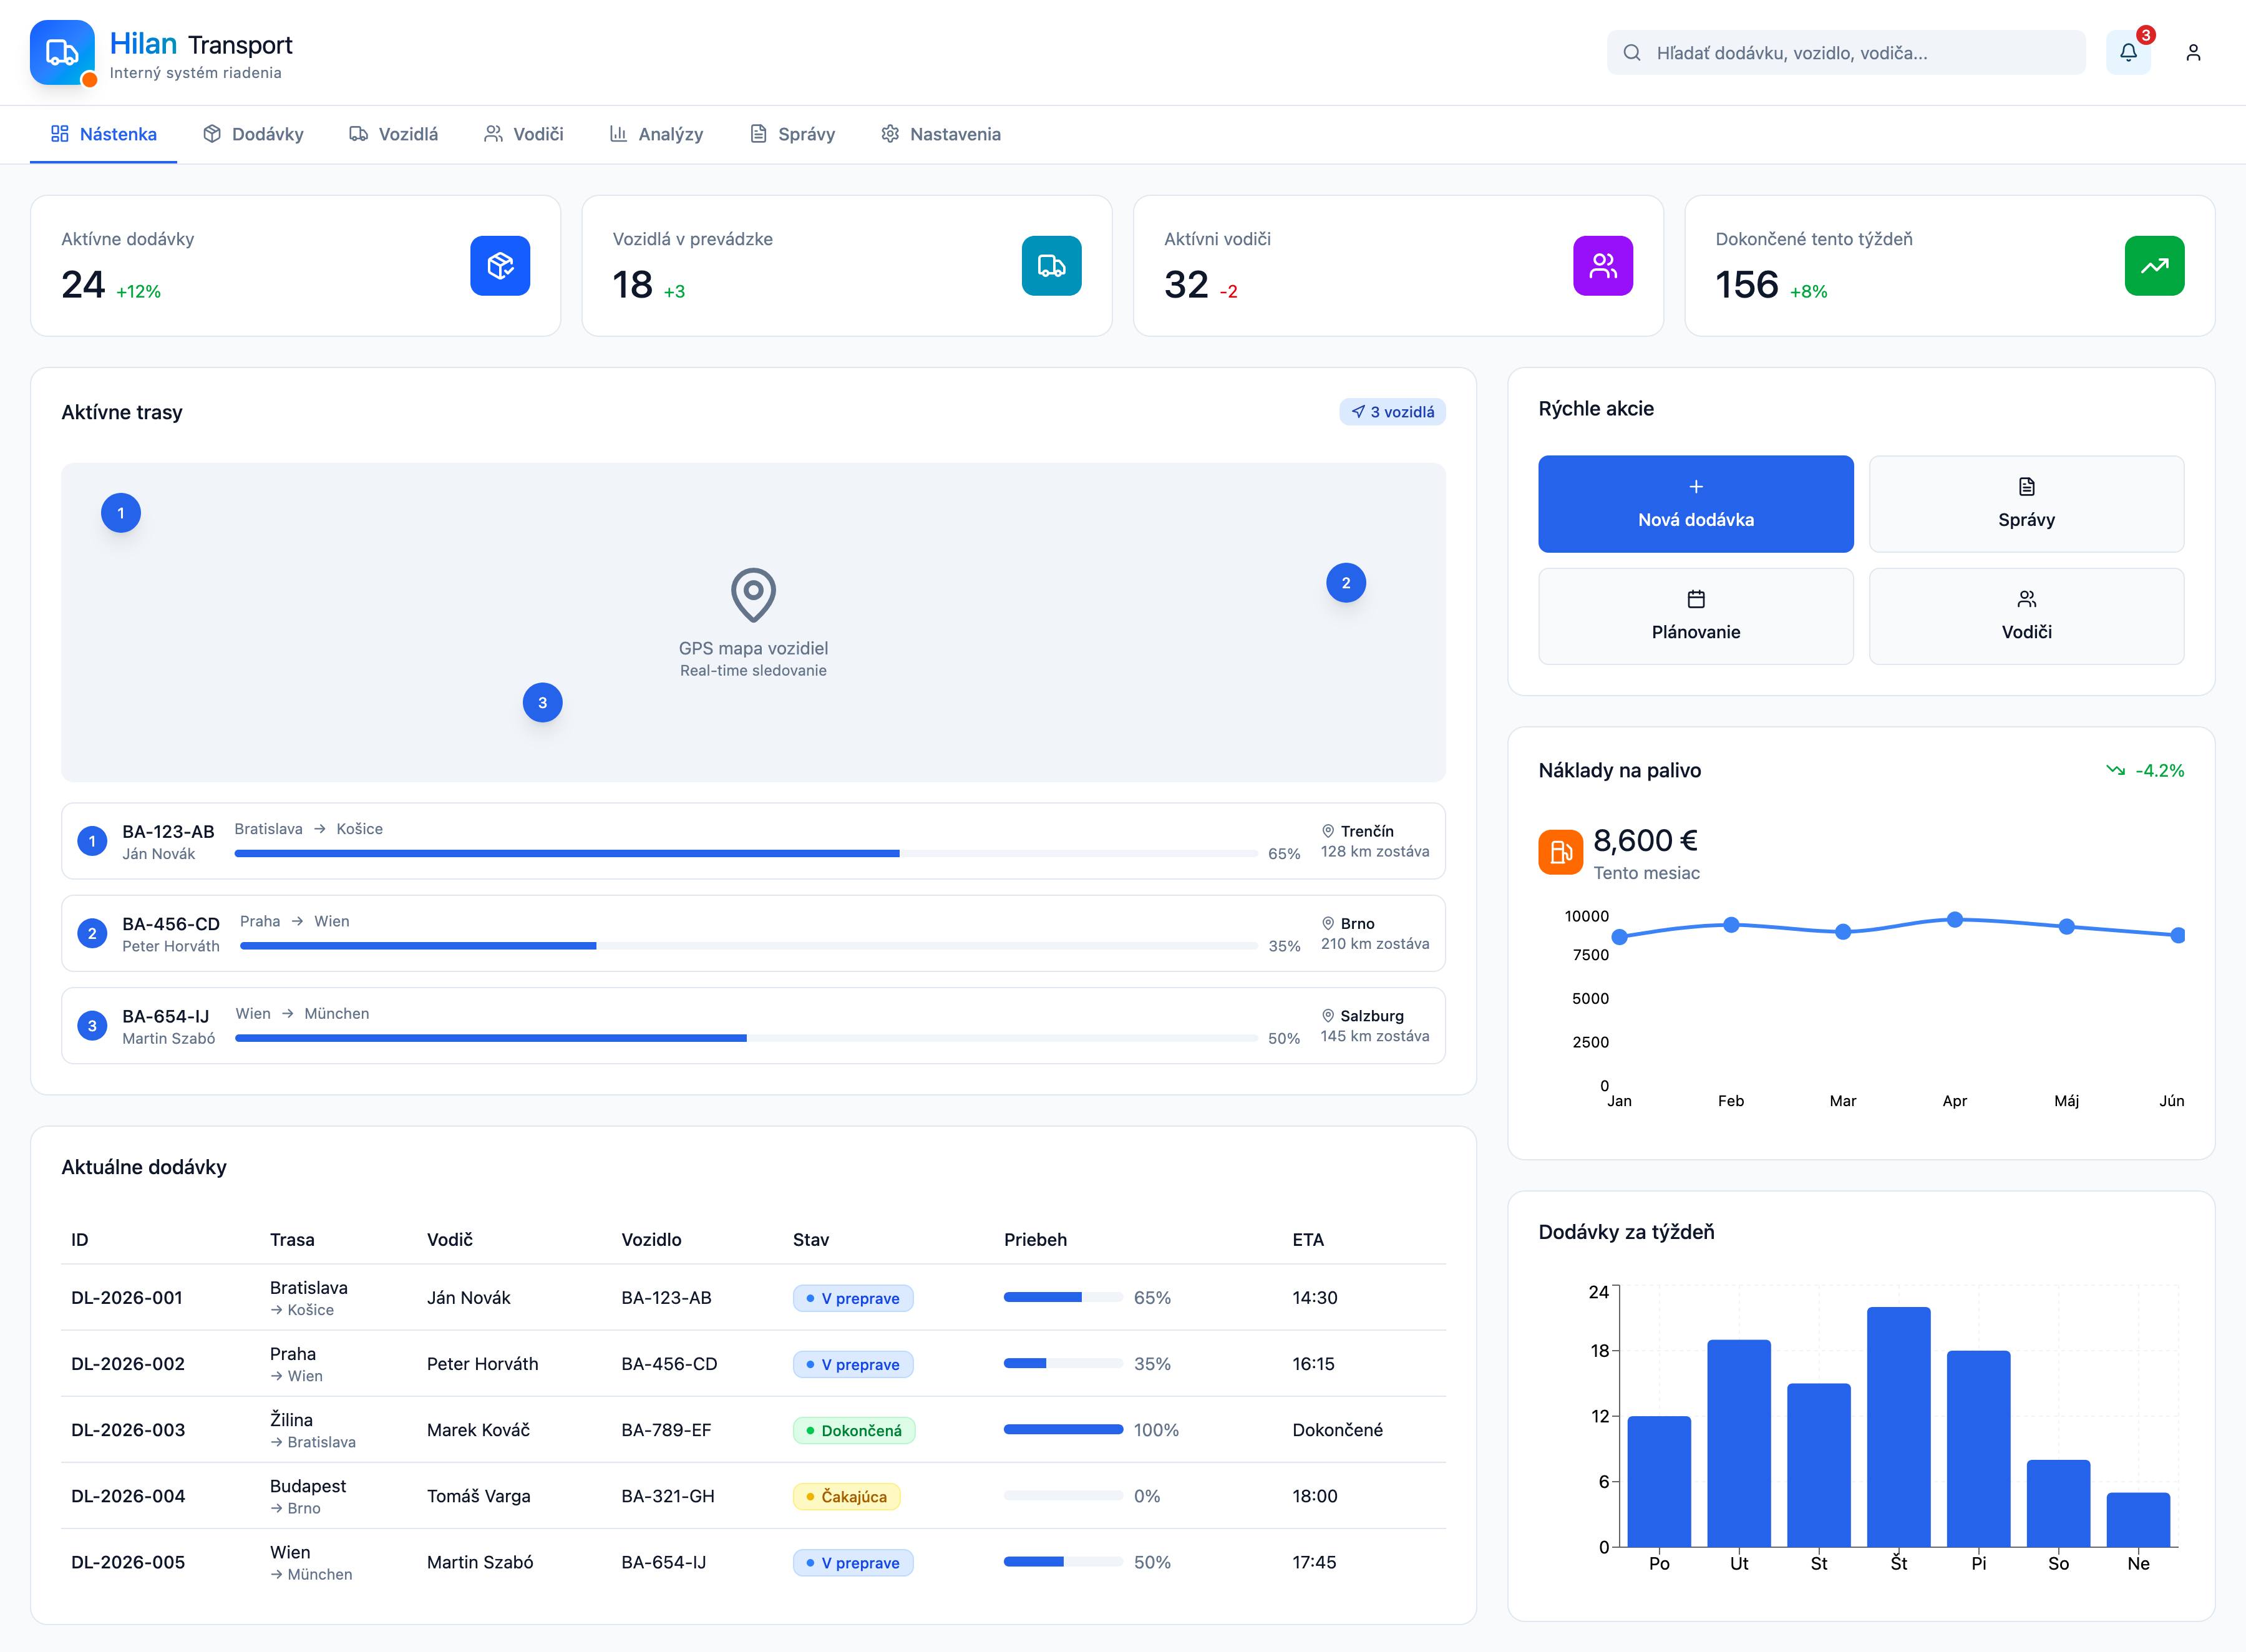2246x1652 pixels.
Task: Open the Analýzy tab
Action: [x=656, y=134]
